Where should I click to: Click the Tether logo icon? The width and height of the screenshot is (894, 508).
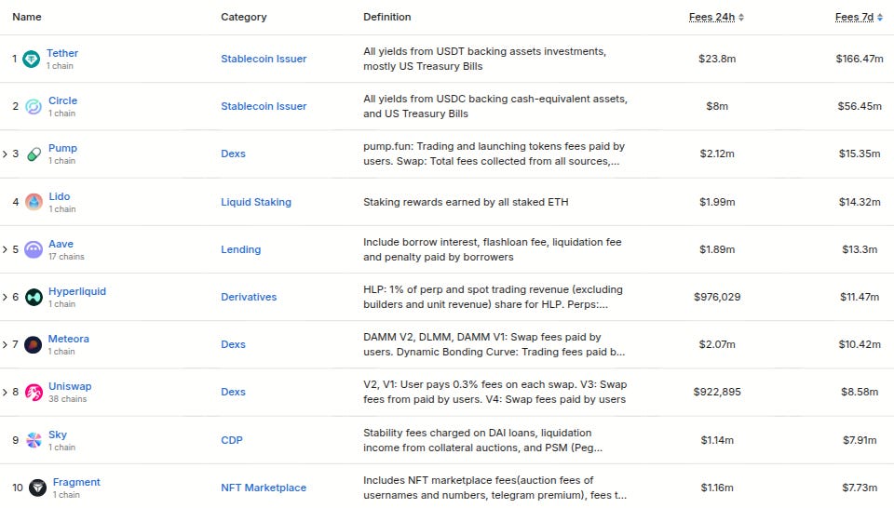click(31, 59)
